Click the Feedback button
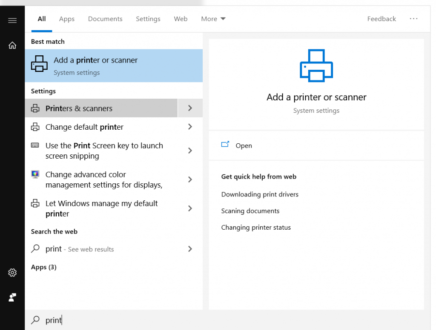 (x=381, y=19)
